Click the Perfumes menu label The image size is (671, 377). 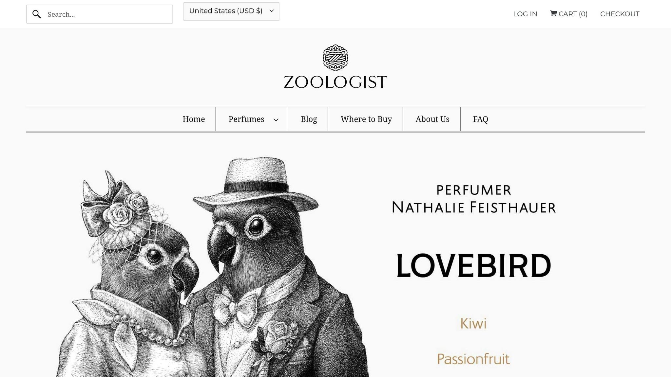[246, 119]
